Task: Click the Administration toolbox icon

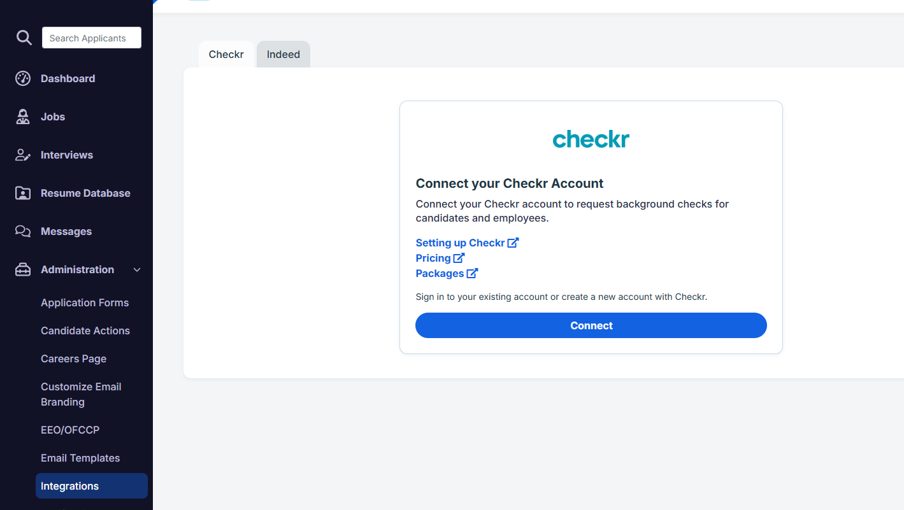Action: point(23,269)
